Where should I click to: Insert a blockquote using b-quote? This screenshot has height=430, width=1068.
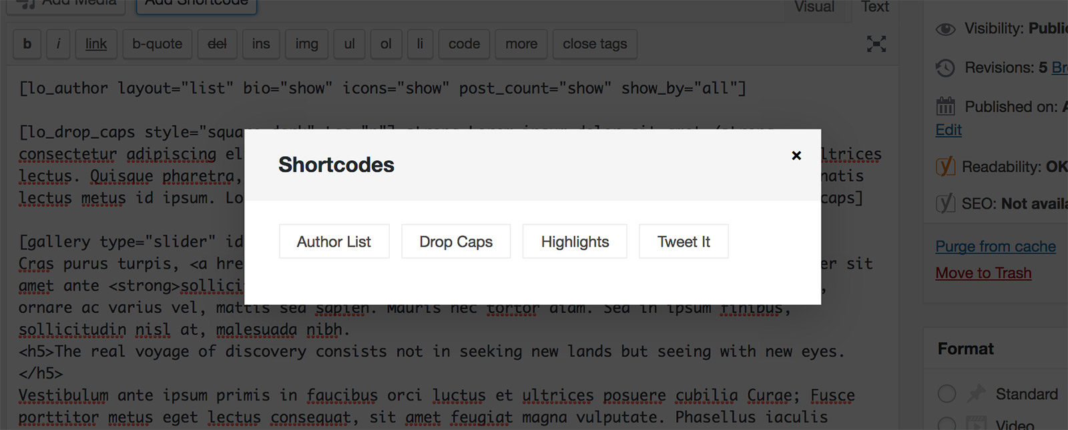(x=157, y=43)
